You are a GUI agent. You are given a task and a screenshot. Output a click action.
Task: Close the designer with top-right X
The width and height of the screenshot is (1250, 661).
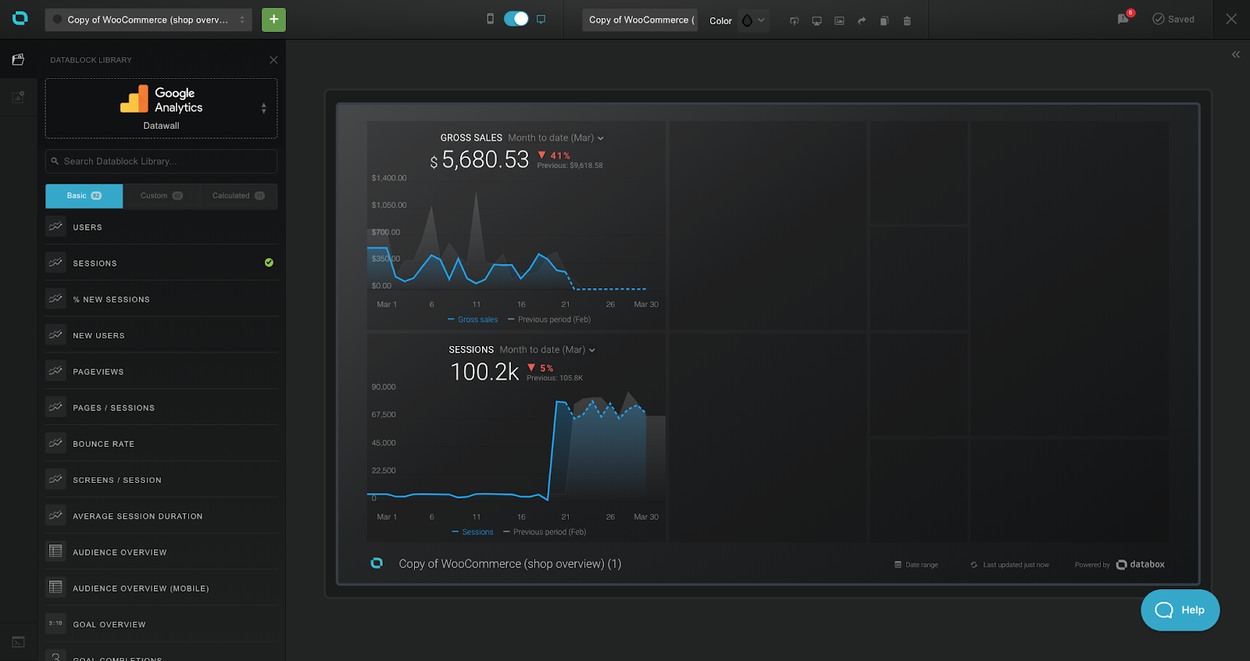pos(1231,19)
